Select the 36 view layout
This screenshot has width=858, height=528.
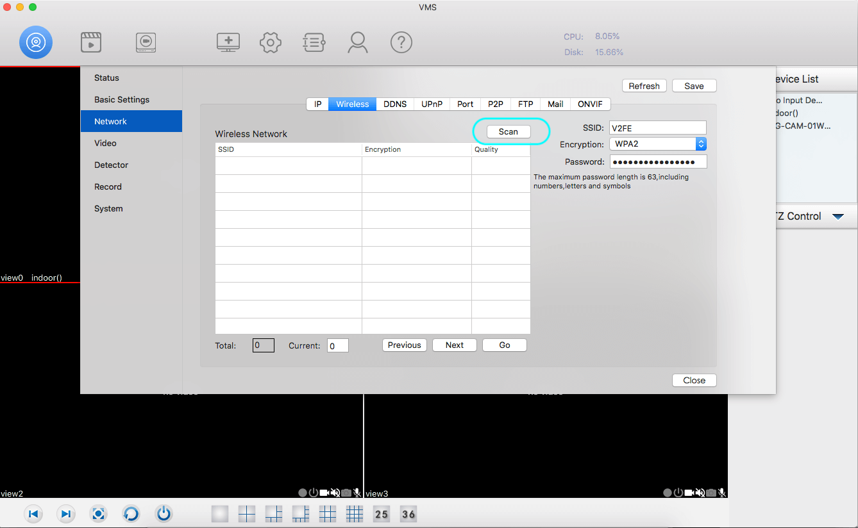[x=408, y=514]
